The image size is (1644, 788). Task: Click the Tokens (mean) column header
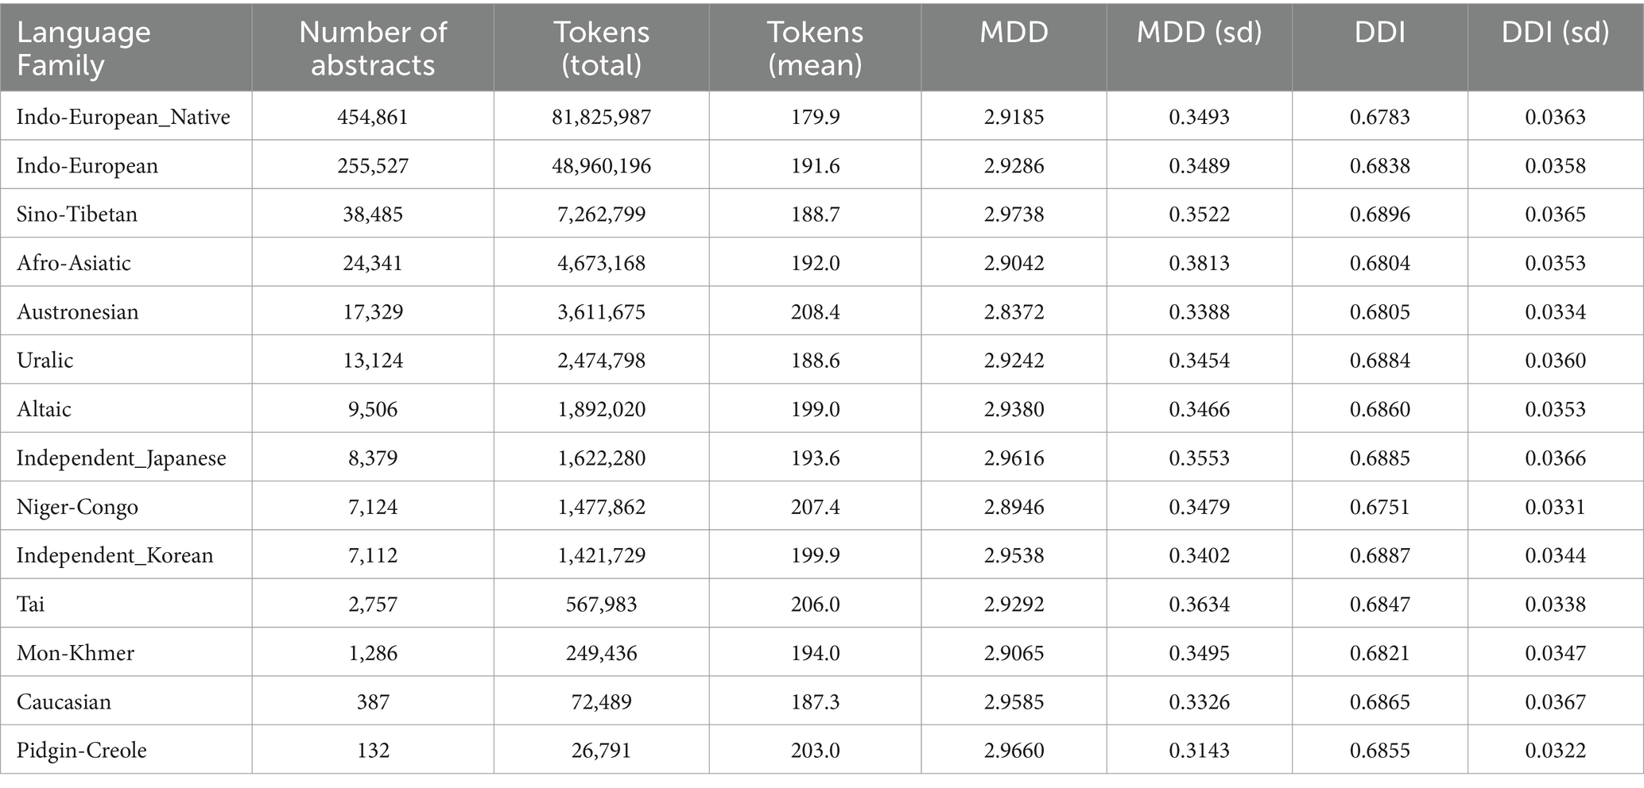pos(815,48)
